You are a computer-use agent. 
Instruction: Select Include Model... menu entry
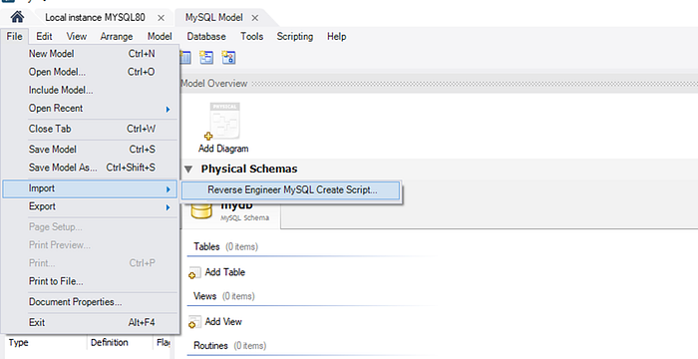point(90,90)
